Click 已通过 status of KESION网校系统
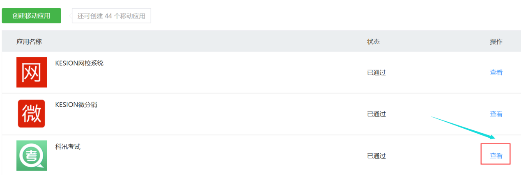 tap(376, 73)
